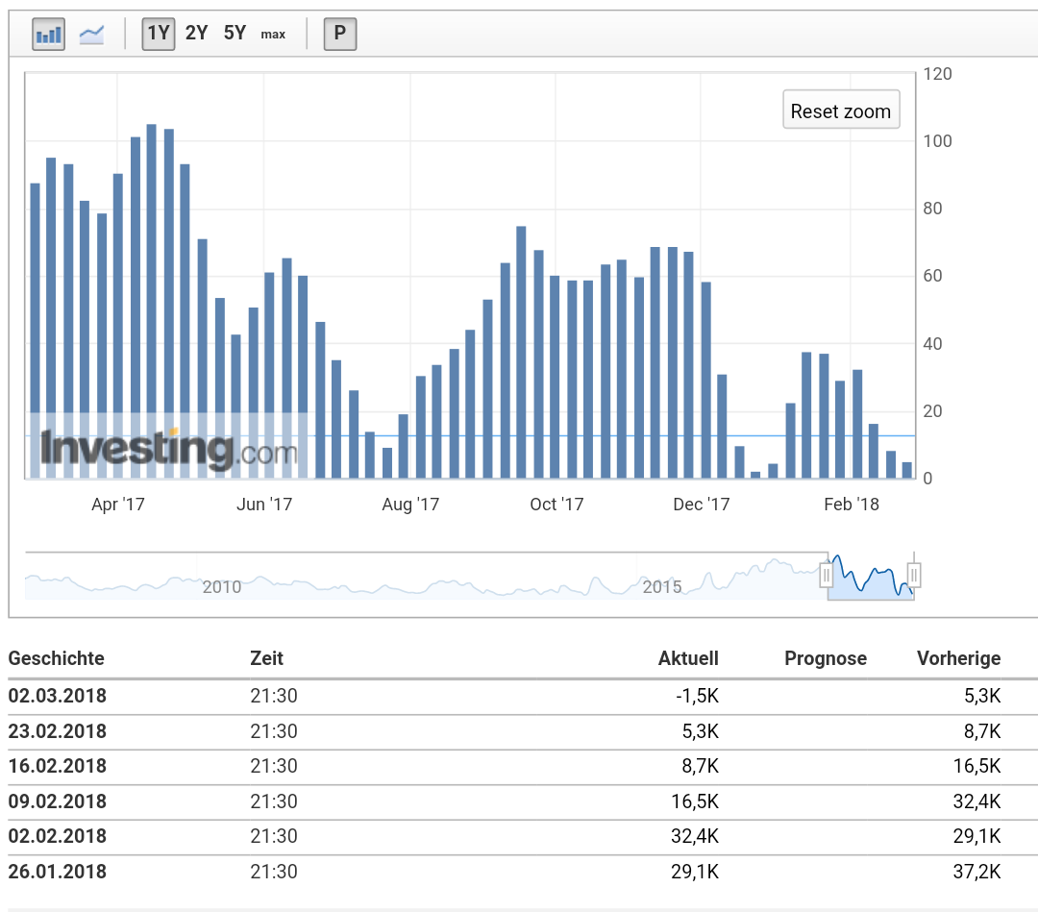Screen dimensions: 1038x912
Task: Show max time range
Action: 273,35
